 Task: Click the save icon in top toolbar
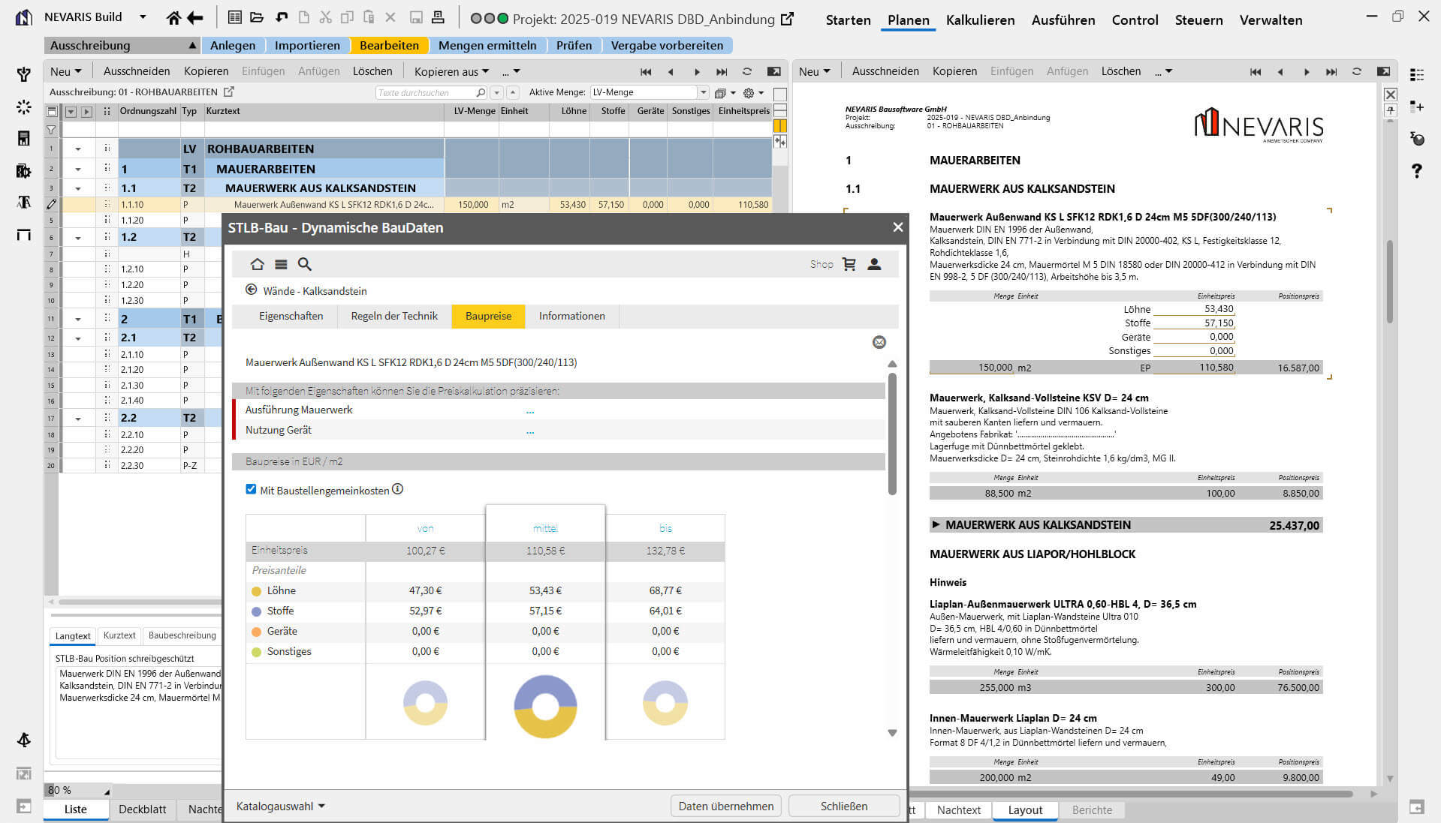[416, 18]
